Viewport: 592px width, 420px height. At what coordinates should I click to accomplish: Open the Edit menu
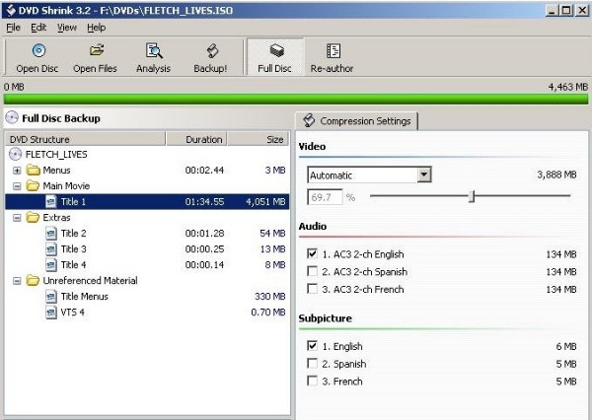(38, 28)
